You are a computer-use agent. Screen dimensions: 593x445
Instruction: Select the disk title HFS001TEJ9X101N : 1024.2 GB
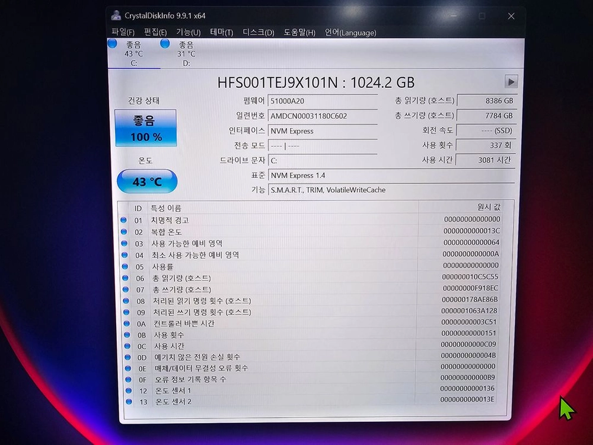tap(316, 82)
